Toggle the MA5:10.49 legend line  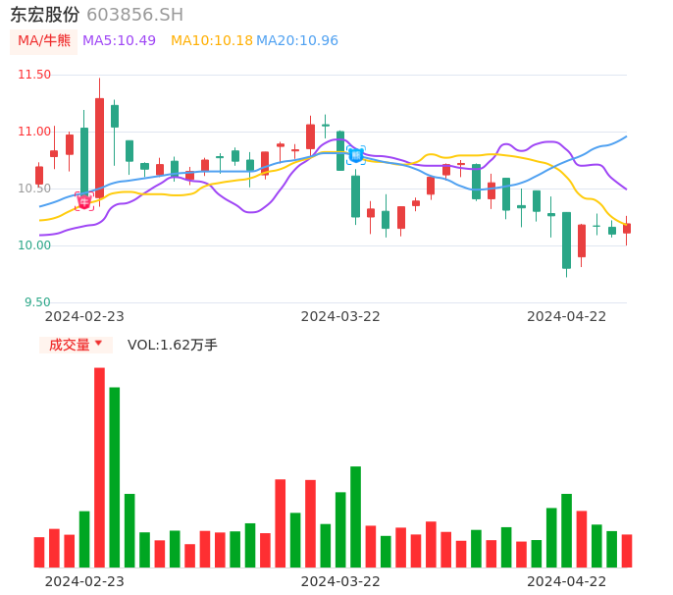[x=119, y=40]
